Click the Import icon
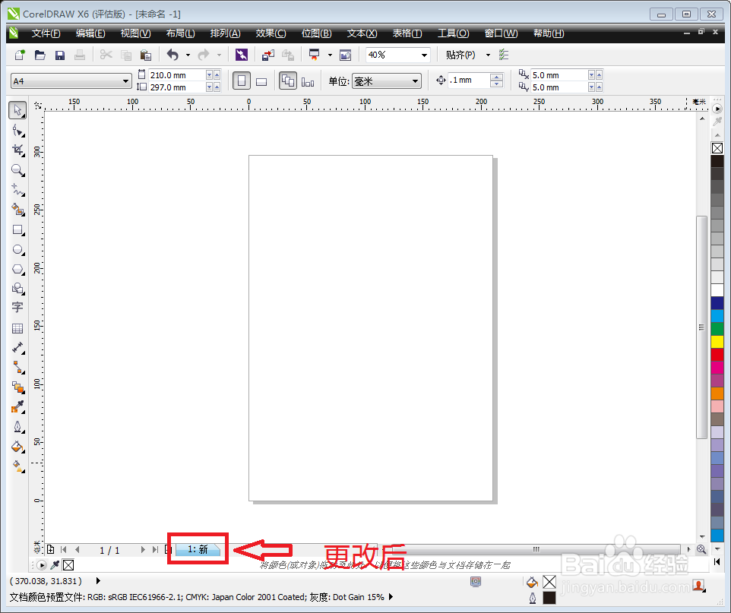 (x=268, y=55)
